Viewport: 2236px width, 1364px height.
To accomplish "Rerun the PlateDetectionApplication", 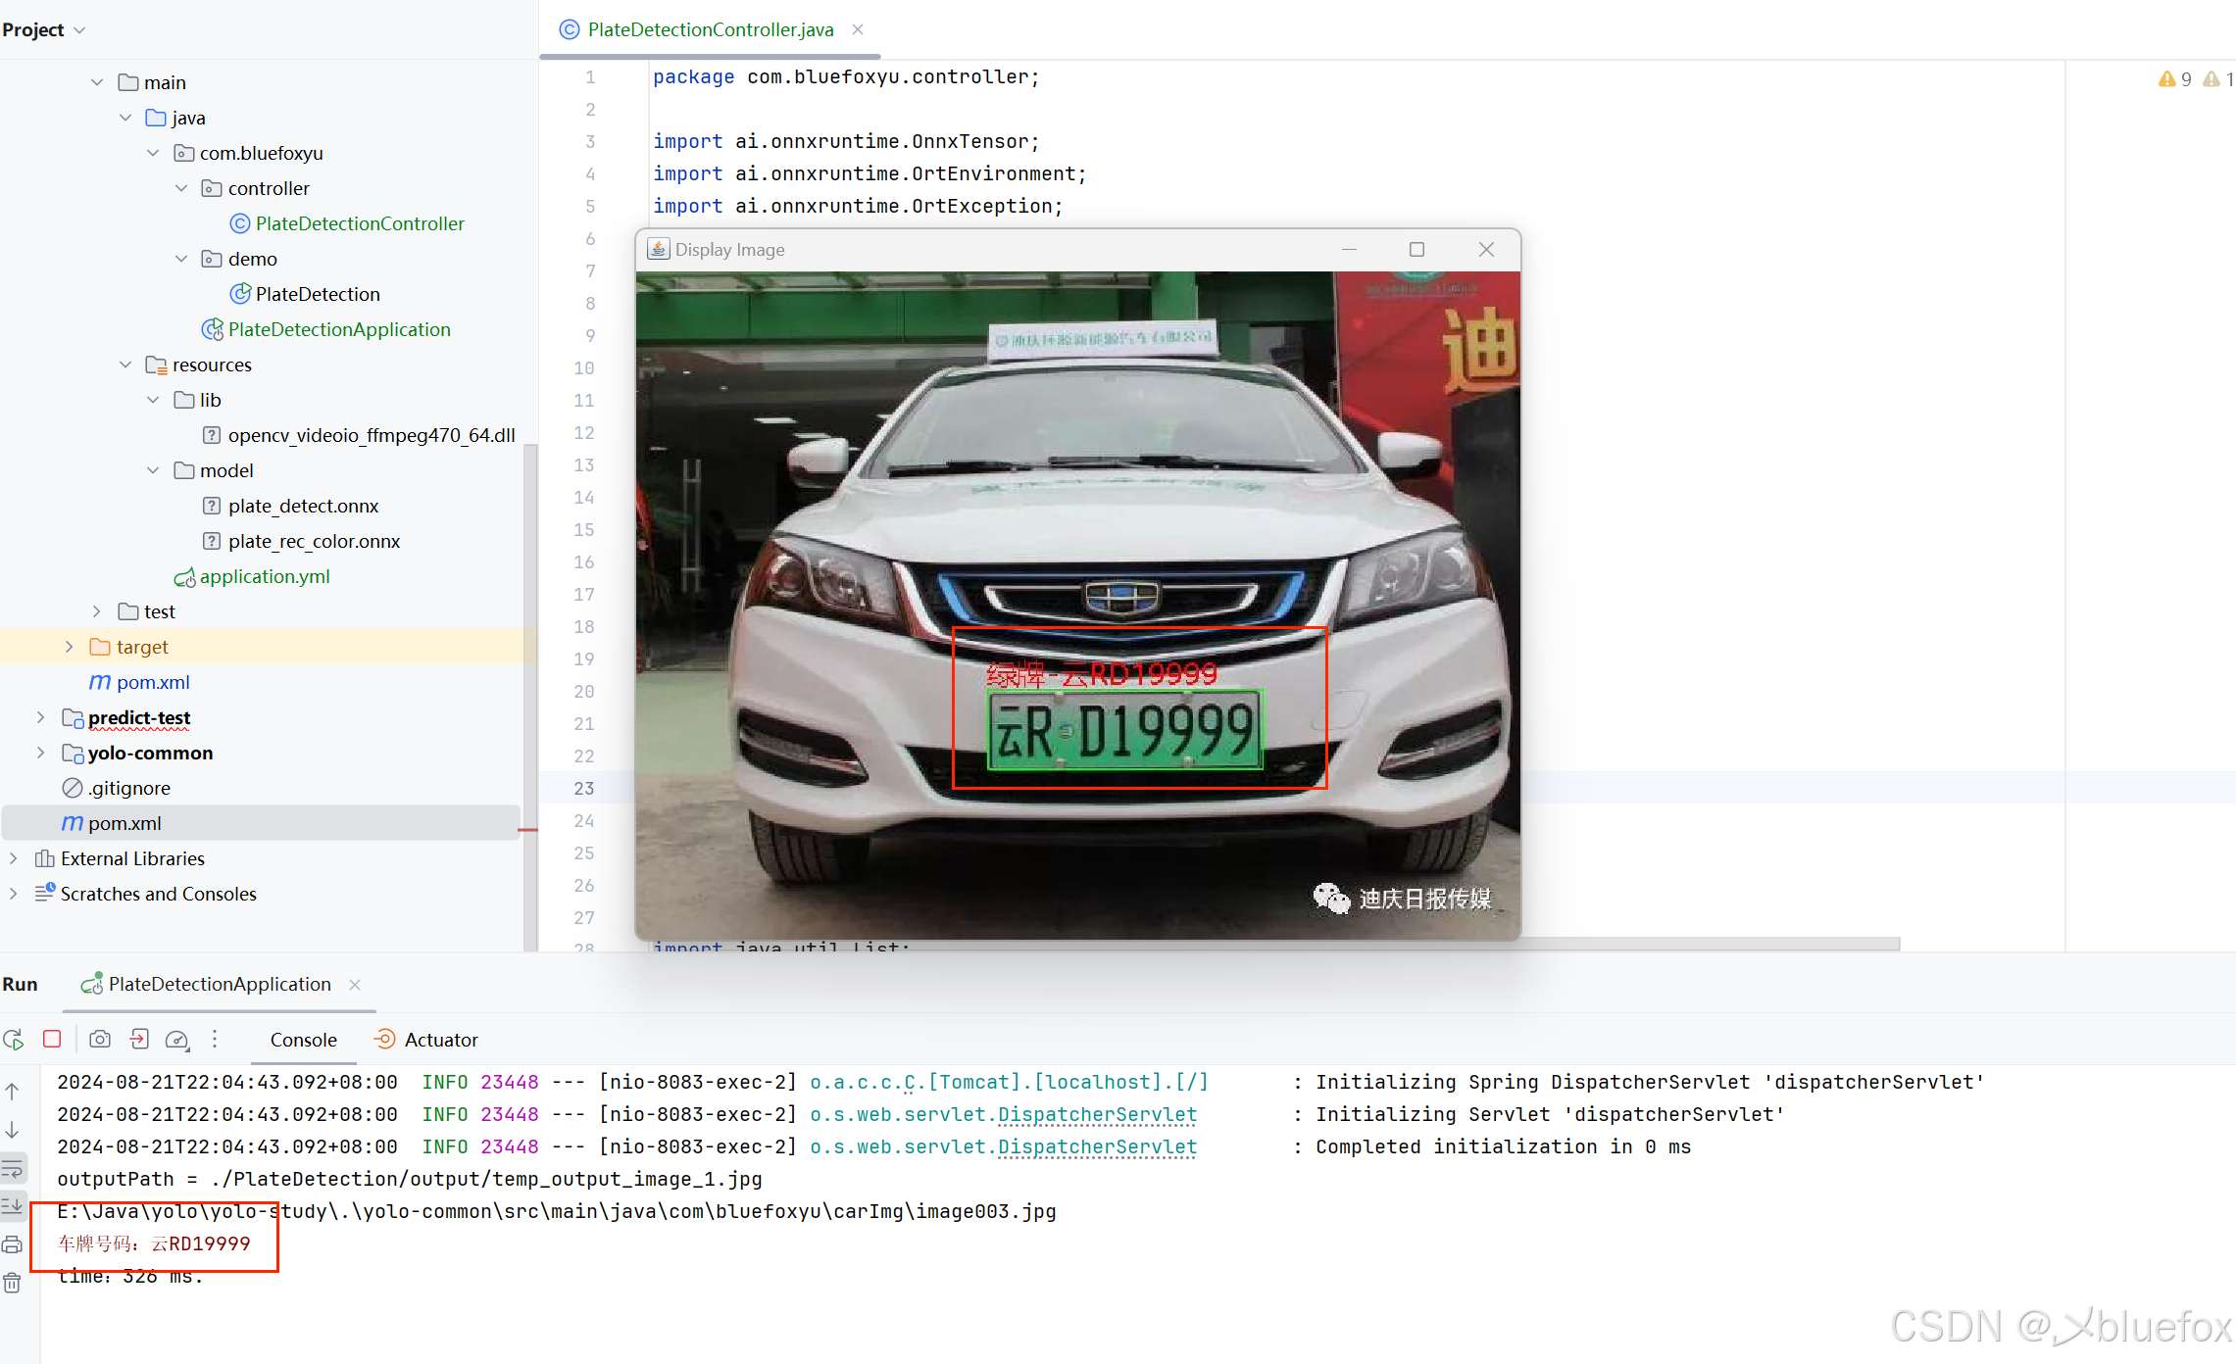I will click(x=14, y=1040).
